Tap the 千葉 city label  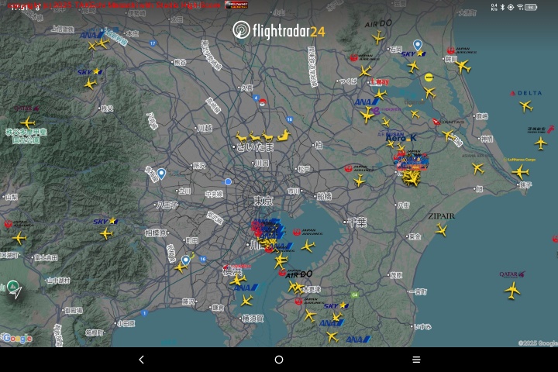click(356, 221)
